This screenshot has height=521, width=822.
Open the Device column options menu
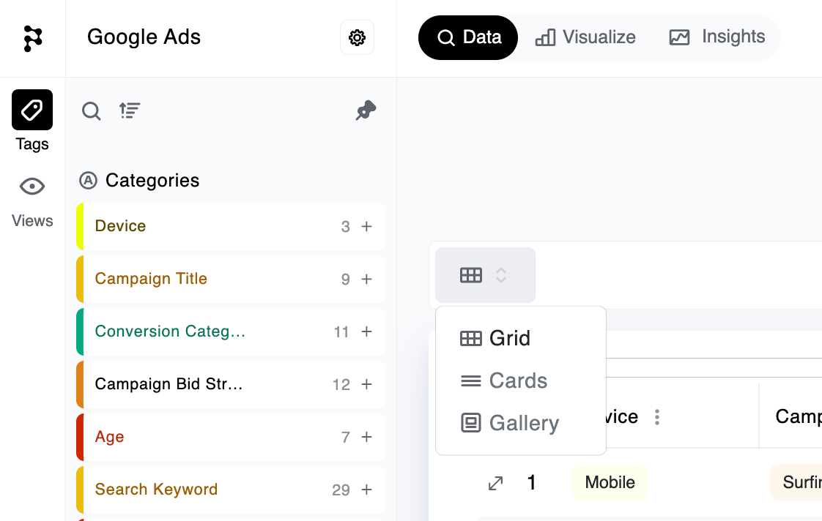point(657,417)
